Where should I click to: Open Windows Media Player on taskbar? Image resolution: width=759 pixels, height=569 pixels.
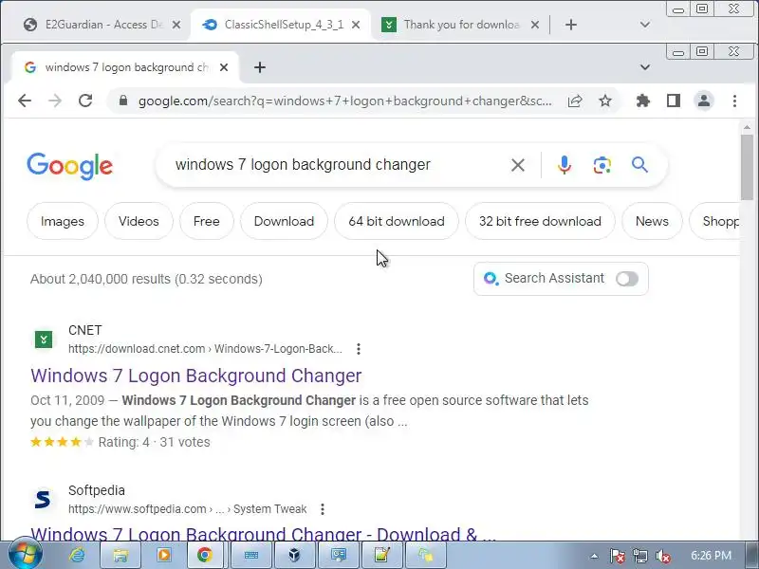tap(164, 555)
